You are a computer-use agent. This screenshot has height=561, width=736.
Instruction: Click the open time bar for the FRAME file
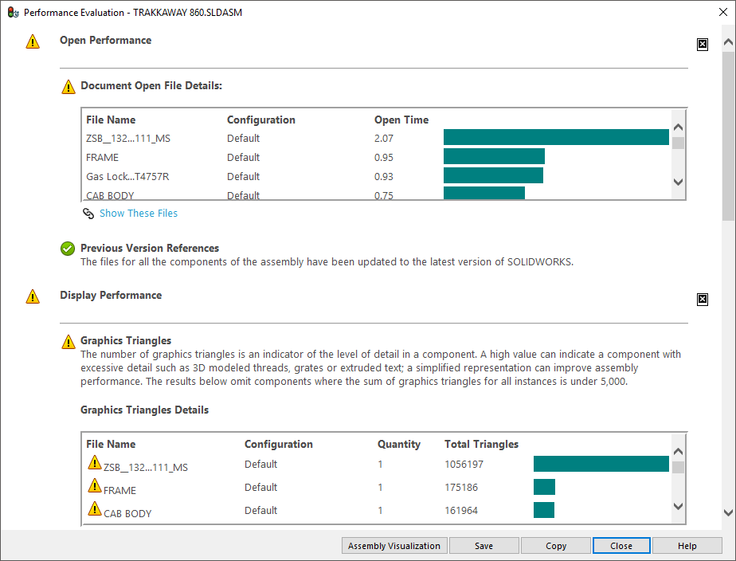pos(495,156)
